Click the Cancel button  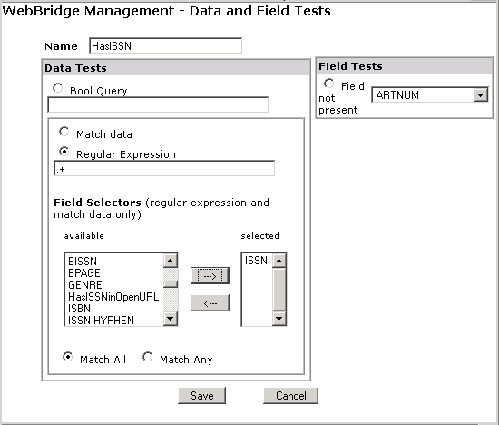click(x=291, y=396)
